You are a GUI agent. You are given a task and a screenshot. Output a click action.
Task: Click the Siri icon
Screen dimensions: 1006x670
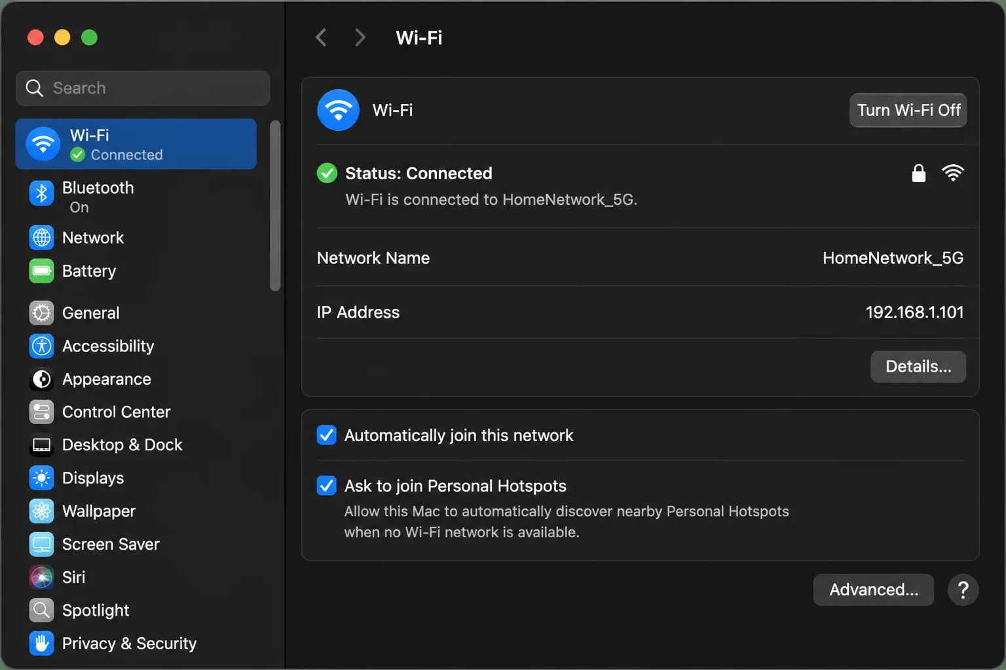42,577
